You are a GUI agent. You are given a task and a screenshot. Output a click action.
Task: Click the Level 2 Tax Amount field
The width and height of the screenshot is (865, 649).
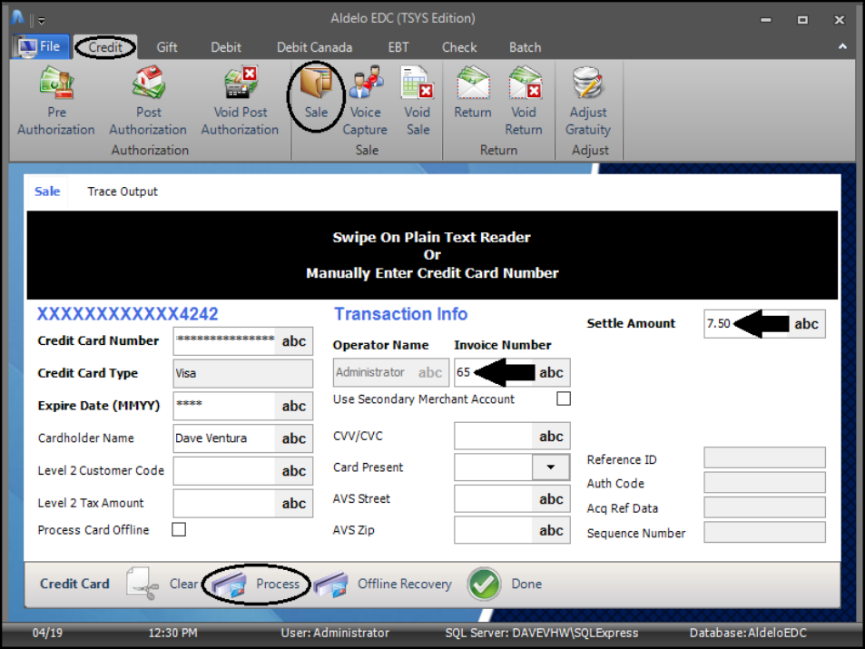(x=224, y=503)
